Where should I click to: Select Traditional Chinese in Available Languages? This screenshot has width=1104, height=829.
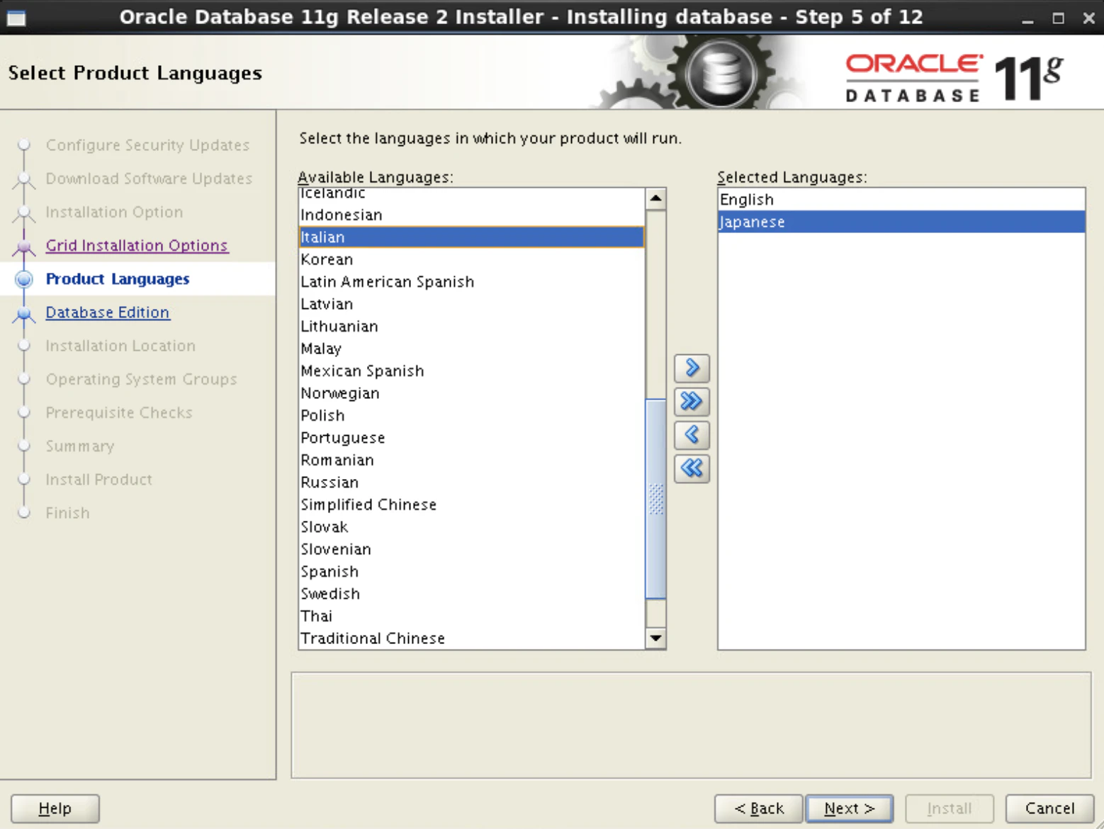point(472,638)
